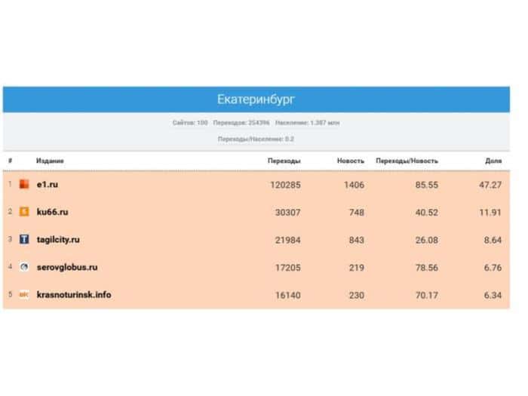Click the e1.ru site logo icon
Viewport: 528px width, 396px height.
[x=24, y=185]
